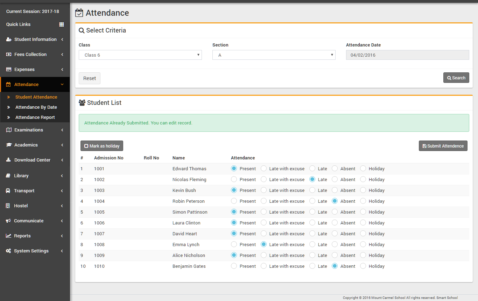478x301 pixels.
Task: Click the name David Heart
Action: (x=185, y=234)
